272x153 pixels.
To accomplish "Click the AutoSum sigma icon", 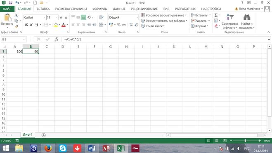I will (x=216, y=15).
